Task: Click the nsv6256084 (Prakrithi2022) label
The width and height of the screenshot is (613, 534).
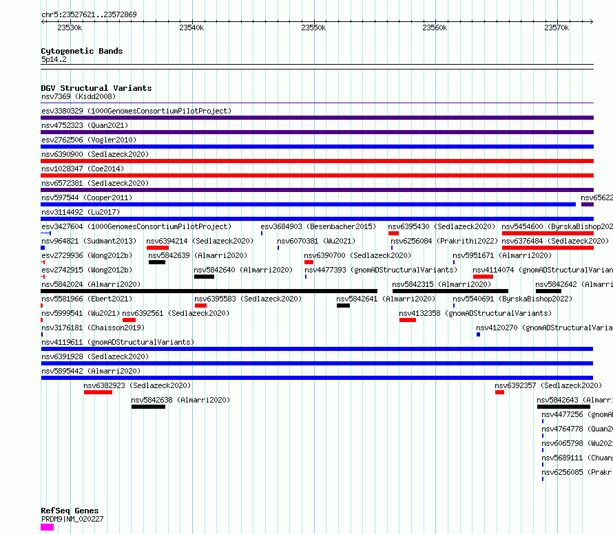Action: coord(444,241)
